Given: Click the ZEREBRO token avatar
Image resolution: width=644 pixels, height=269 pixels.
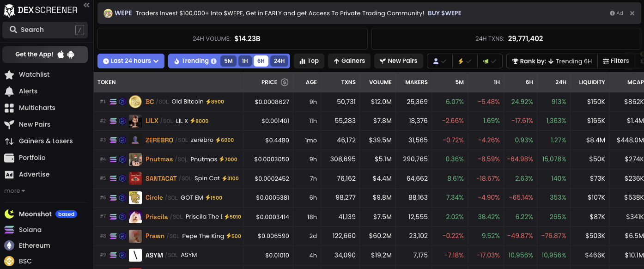Looking at the screenshot, I should 135,140.
